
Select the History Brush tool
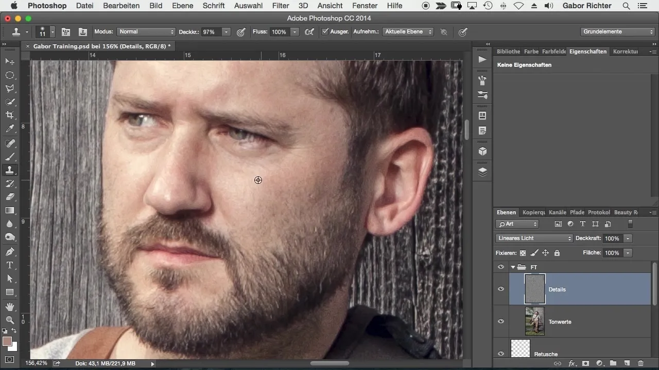(x=10, y=183)
